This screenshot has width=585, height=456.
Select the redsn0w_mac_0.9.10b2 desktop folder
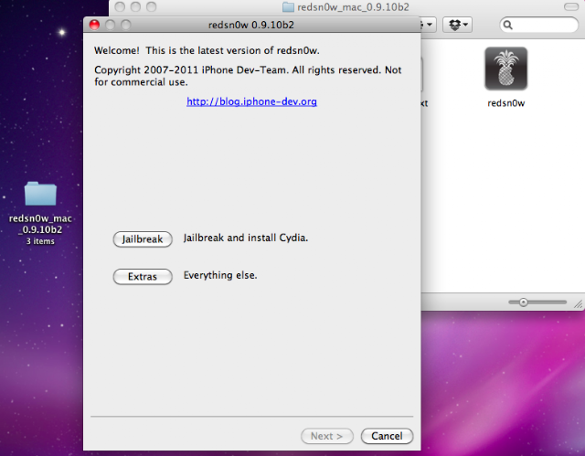click(40, 194)
